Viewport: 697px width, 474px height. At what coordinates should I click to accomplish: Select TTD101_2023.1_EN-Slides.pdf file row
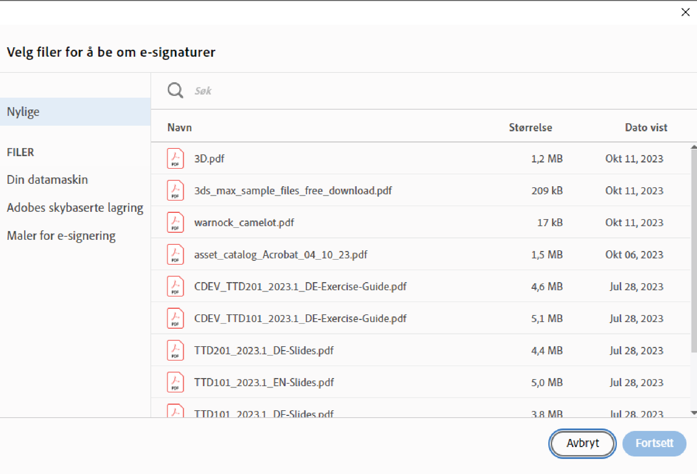click(x=264, y=382)
